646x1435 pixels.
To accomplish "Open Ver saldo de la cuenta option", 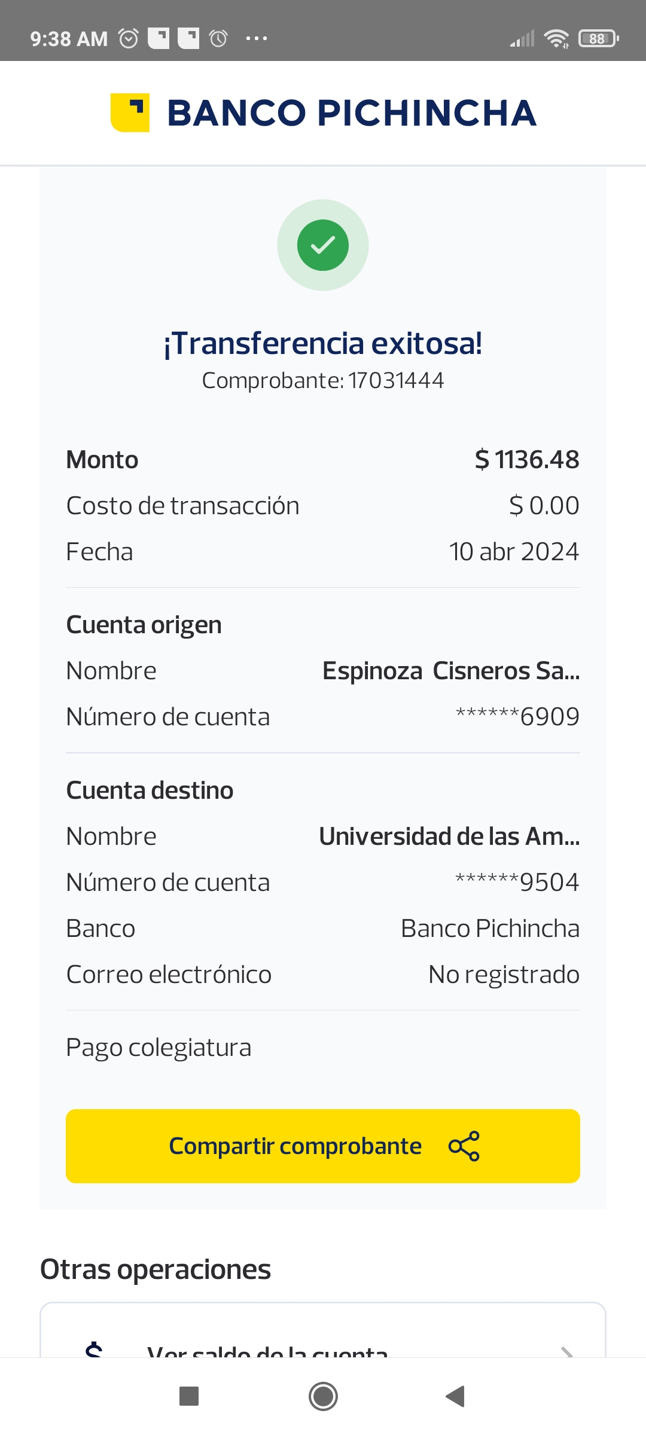I will coord(268,1351).
